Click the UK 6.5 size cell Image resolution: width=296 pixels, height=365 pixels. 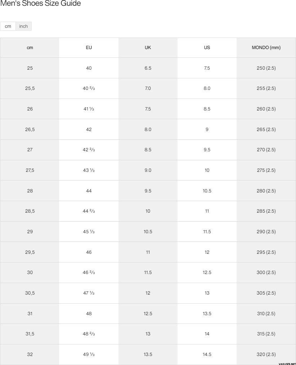pos(148,68)
